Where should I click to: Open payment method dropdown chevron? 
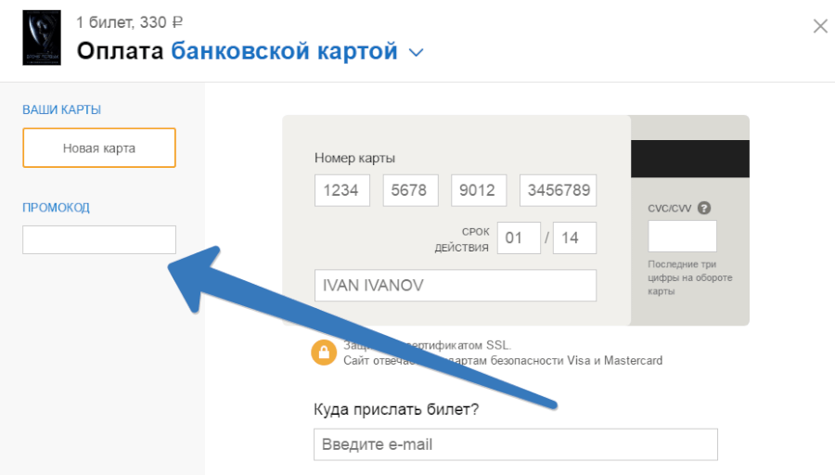point(416,52)
